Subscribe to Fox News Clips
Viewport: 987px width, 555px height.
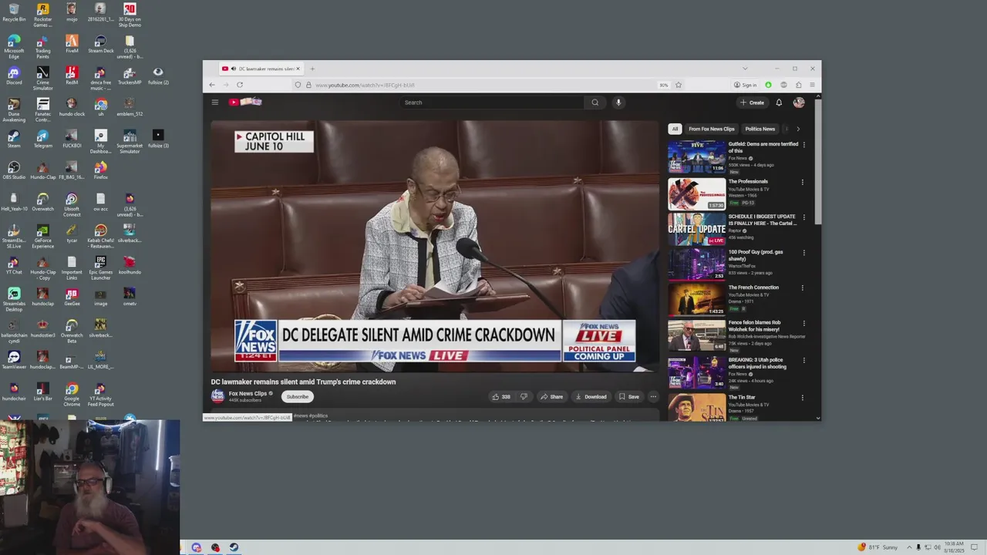point(297,397)
